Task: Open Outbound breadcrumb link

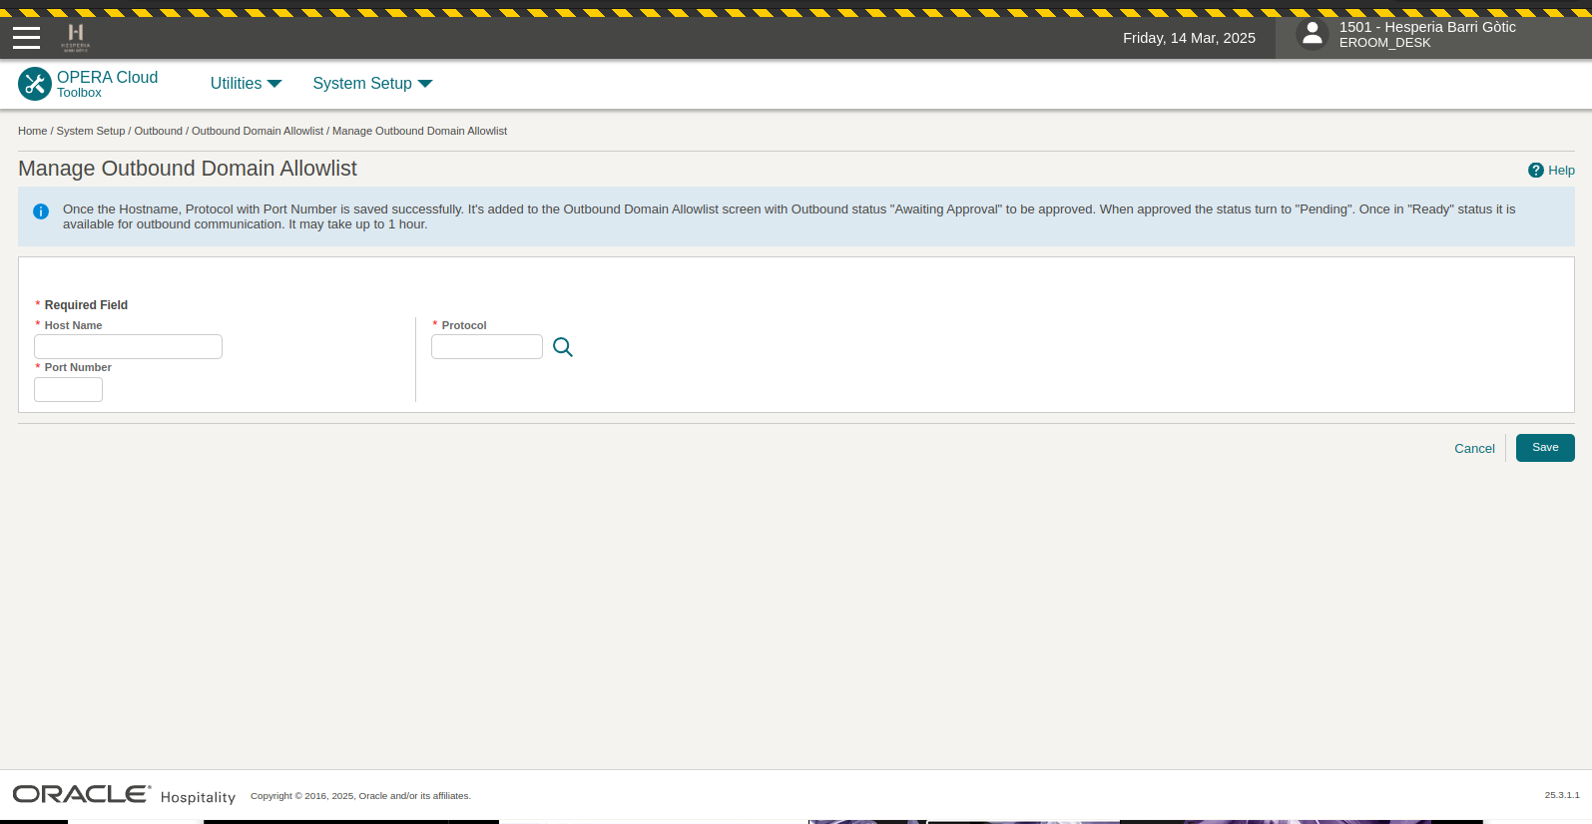Action: (159, 131)
